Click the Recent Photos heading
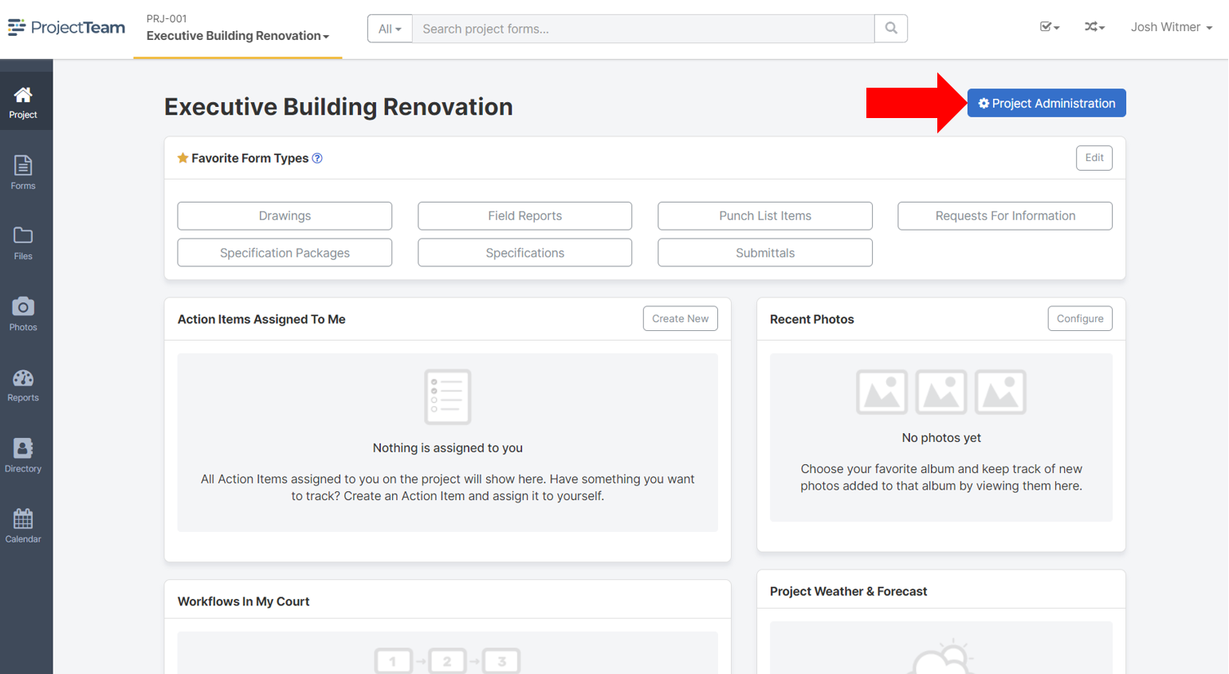The height and width of the screenshot is (674, 1229). pos(811,319)
